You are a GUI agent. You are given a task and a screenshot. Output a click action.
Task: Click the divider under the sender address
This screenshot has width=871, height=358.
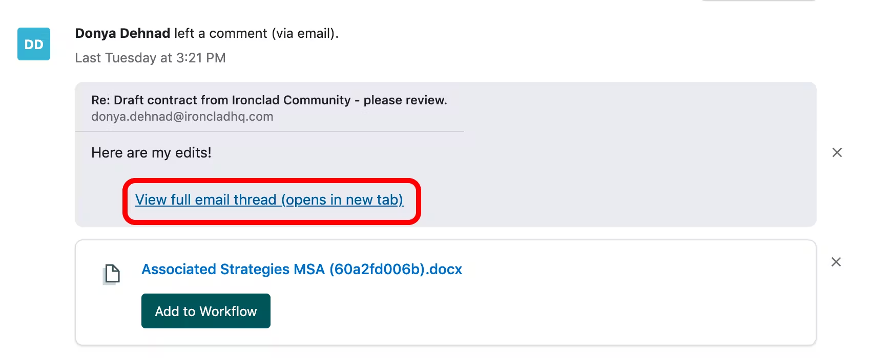tap(269, 131)
